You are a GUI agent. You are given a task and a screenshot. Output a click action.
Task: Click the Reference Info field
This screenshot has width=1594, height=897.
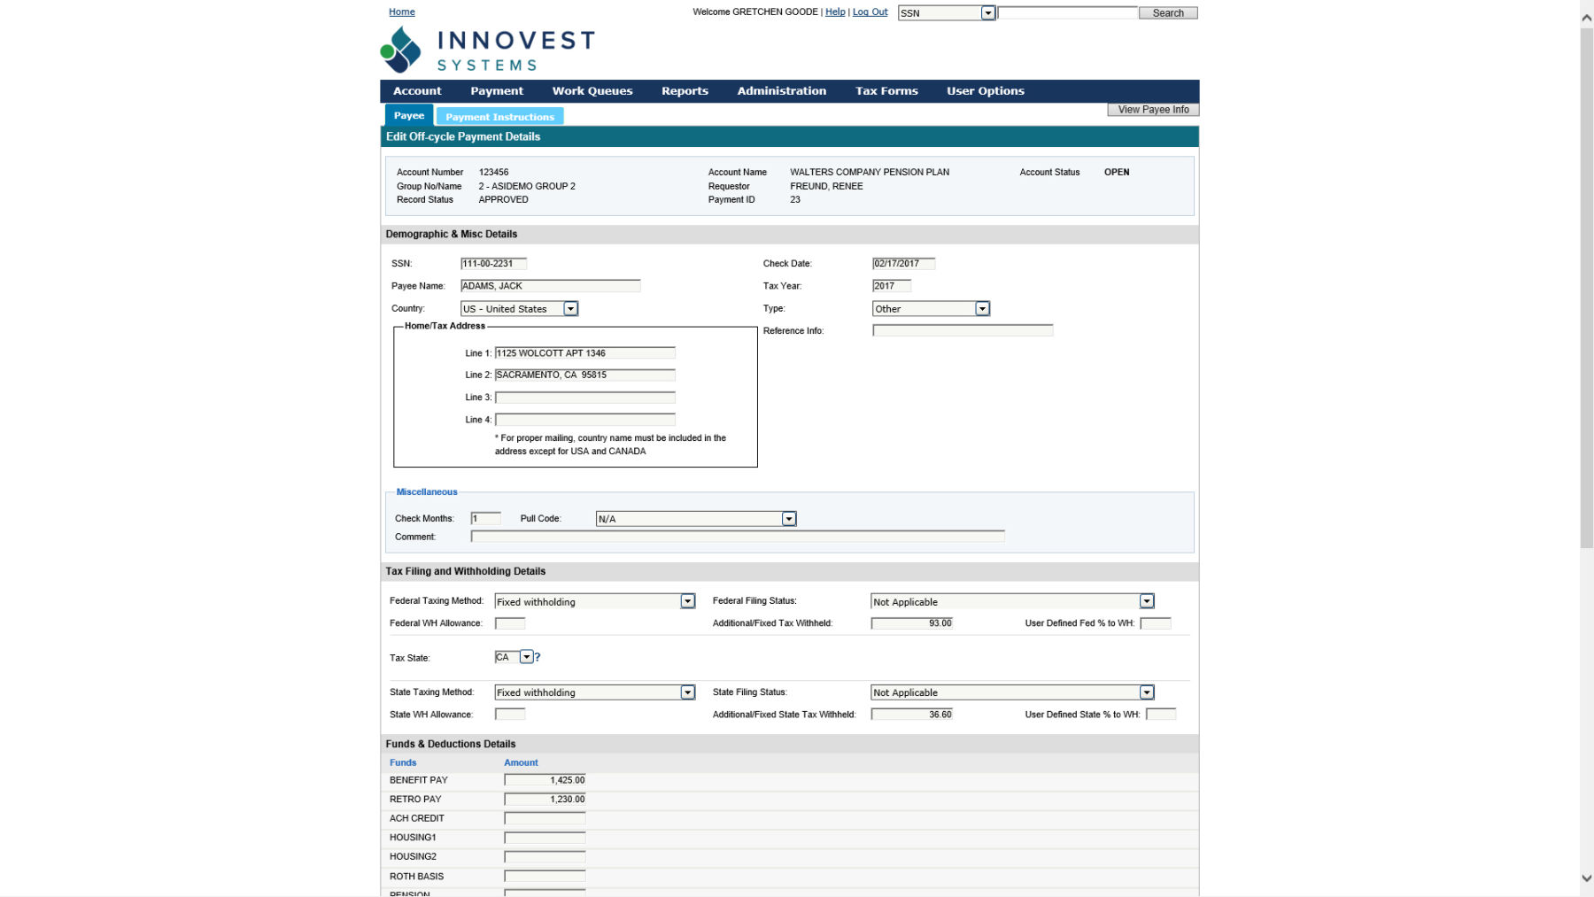pyautogui.click(x=963, y=330)
